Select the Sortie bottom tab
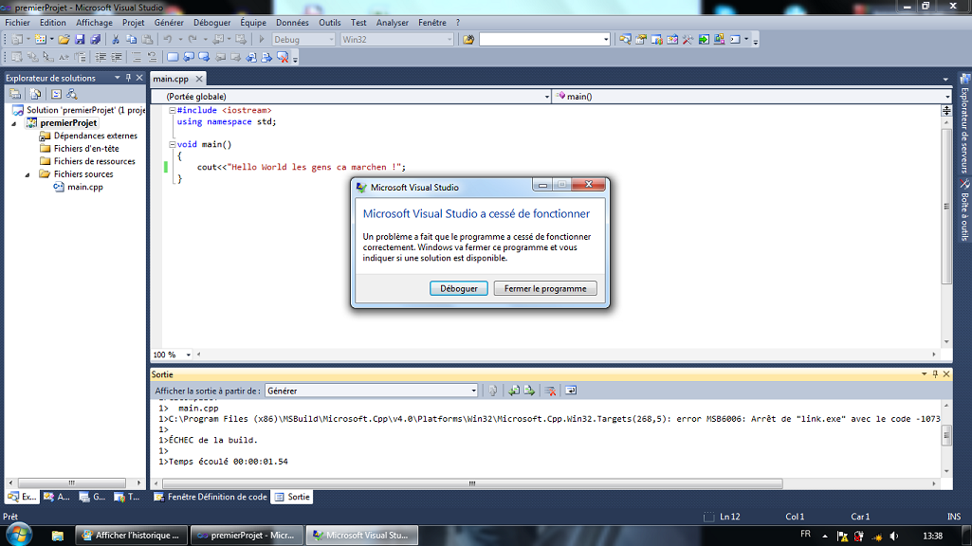Image resolution: width=972 pixels, height=546 pixels. 292,497
